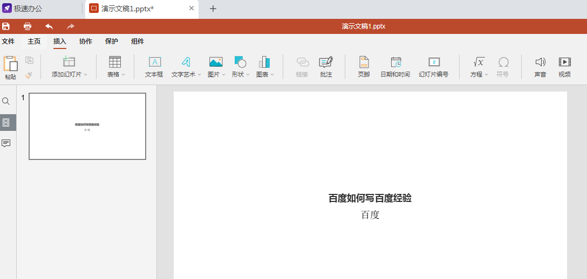Click the subtitle text 百度 on slide
587x279 pixels.
tap(370, 215)
